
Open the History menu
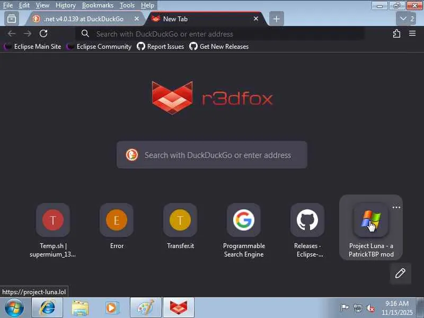coord(65,5)
